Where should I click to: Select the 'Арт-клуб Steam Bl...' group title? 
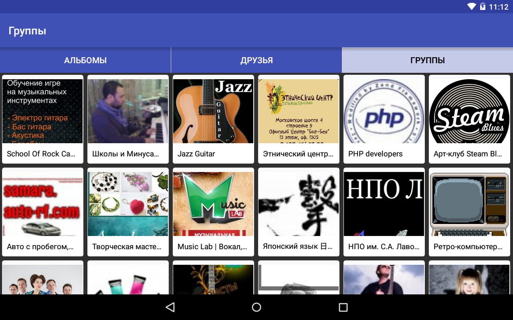pyautogui.click(x=468, y=154)
